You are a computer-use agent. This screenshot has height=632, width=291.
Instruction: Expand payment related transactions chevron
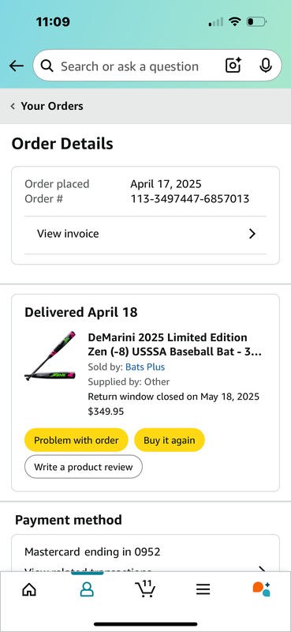coord(262,569)
